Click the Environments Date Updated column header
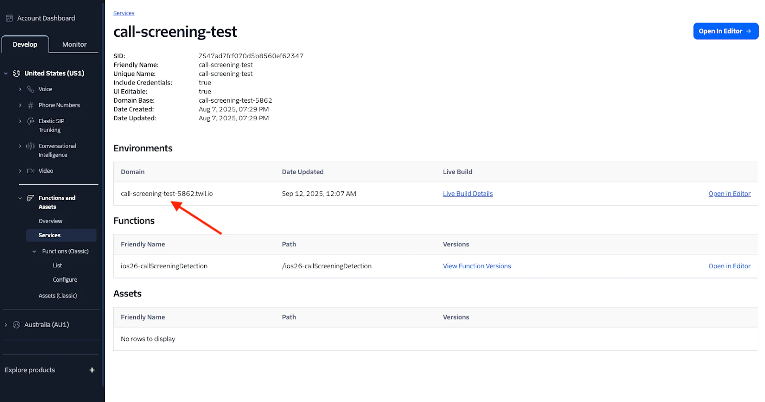 point(303,172)
